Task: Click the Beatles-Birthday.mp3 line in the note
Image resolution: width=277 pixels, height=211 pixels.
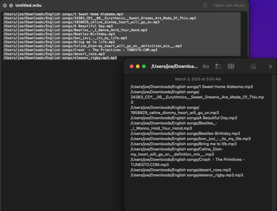Action: (x=185, y=134)
